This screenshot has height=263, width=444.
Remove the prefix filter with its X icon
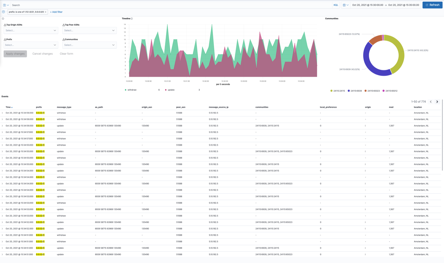pyautogui.click(x=45, y=12)
